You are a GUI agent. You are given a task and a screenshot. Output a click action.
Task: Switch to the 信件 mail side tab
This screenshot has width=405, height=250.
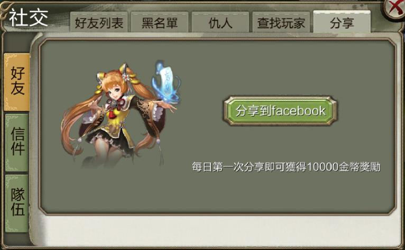(x=17, y=142)
